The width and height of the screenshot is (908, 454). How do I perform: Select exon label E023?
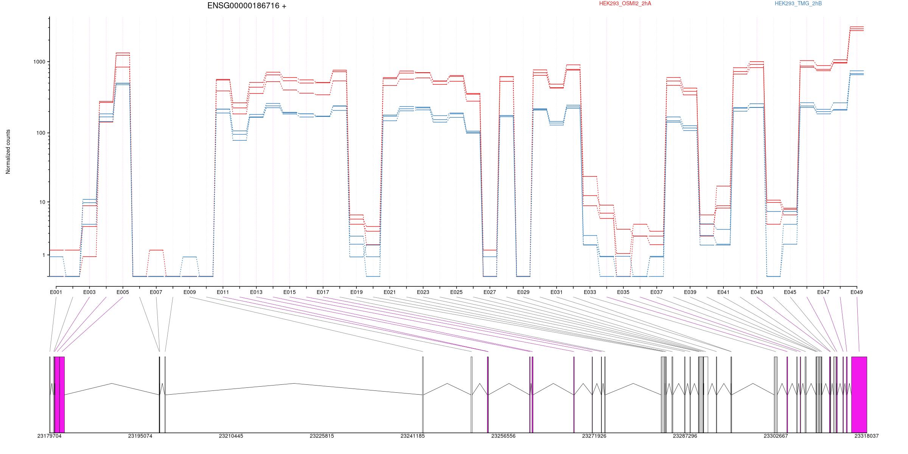(x=423, y=292)
